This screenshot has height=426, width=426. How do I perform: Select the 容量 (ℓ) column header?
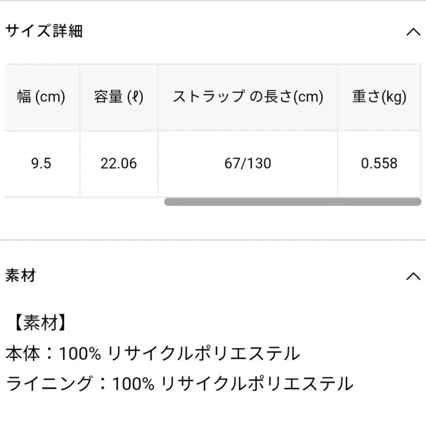pos(118,97)
